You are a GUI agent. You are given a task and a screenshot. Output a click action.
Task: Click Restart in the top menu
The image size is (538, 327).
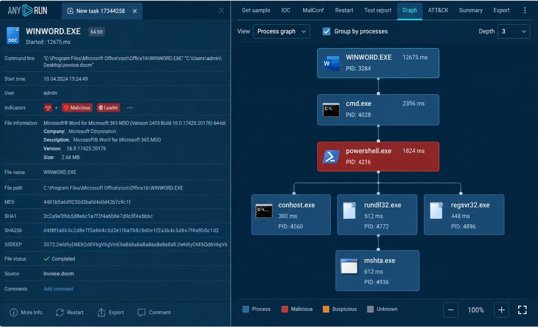click(x=344, y=10)
